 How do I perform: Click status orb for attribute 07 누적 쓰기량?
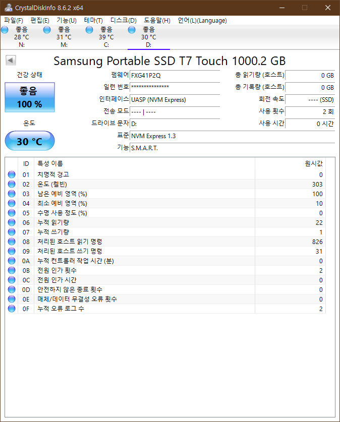point(12,232)
